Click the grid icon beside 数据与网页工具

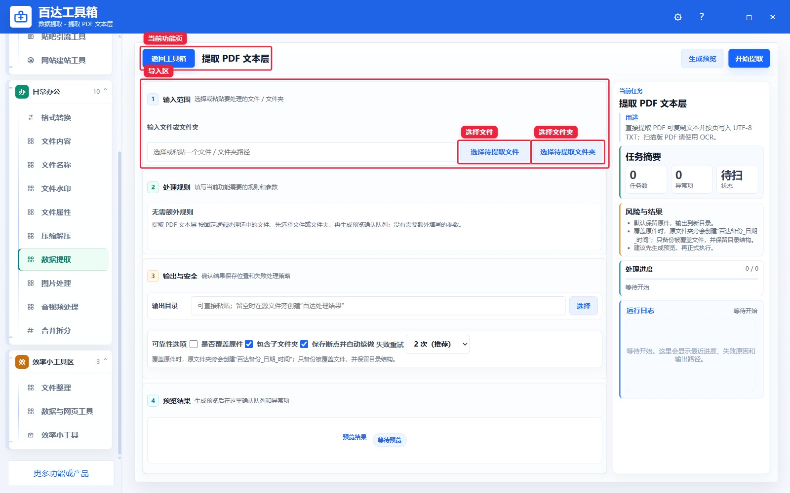31,411
